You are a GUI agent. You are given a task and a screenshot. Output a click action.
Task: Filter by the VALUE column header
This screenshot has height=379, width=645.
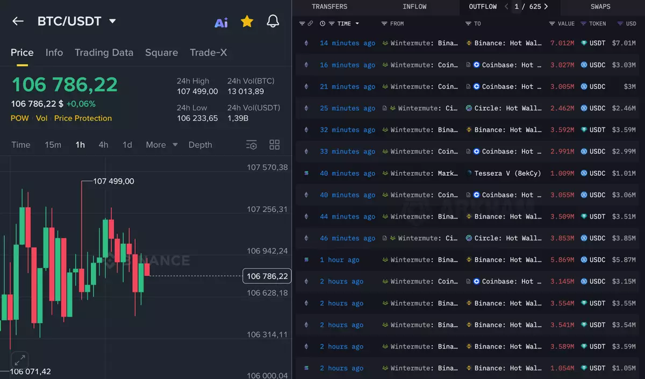565,24
